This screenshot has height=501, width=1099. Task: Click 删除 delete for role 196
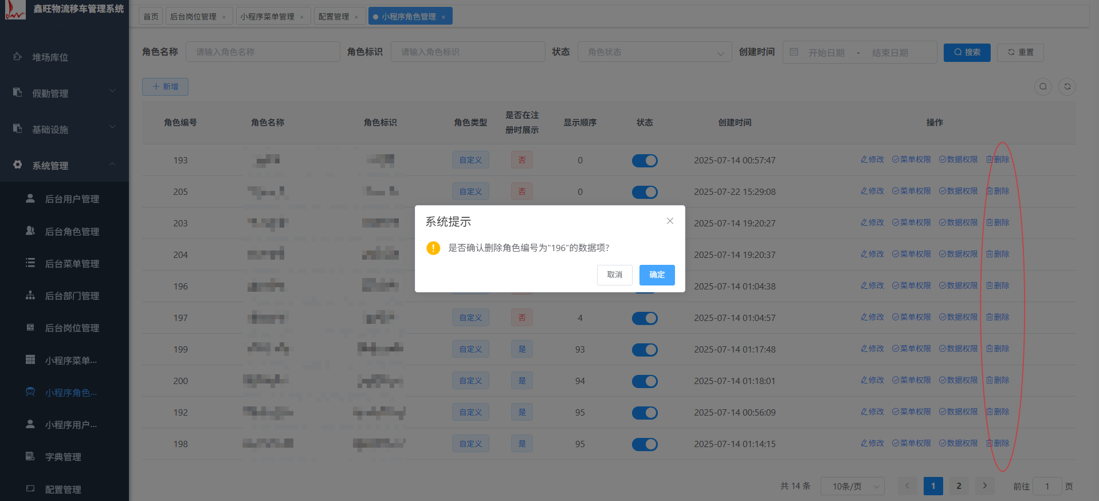[x=998, y=285]
